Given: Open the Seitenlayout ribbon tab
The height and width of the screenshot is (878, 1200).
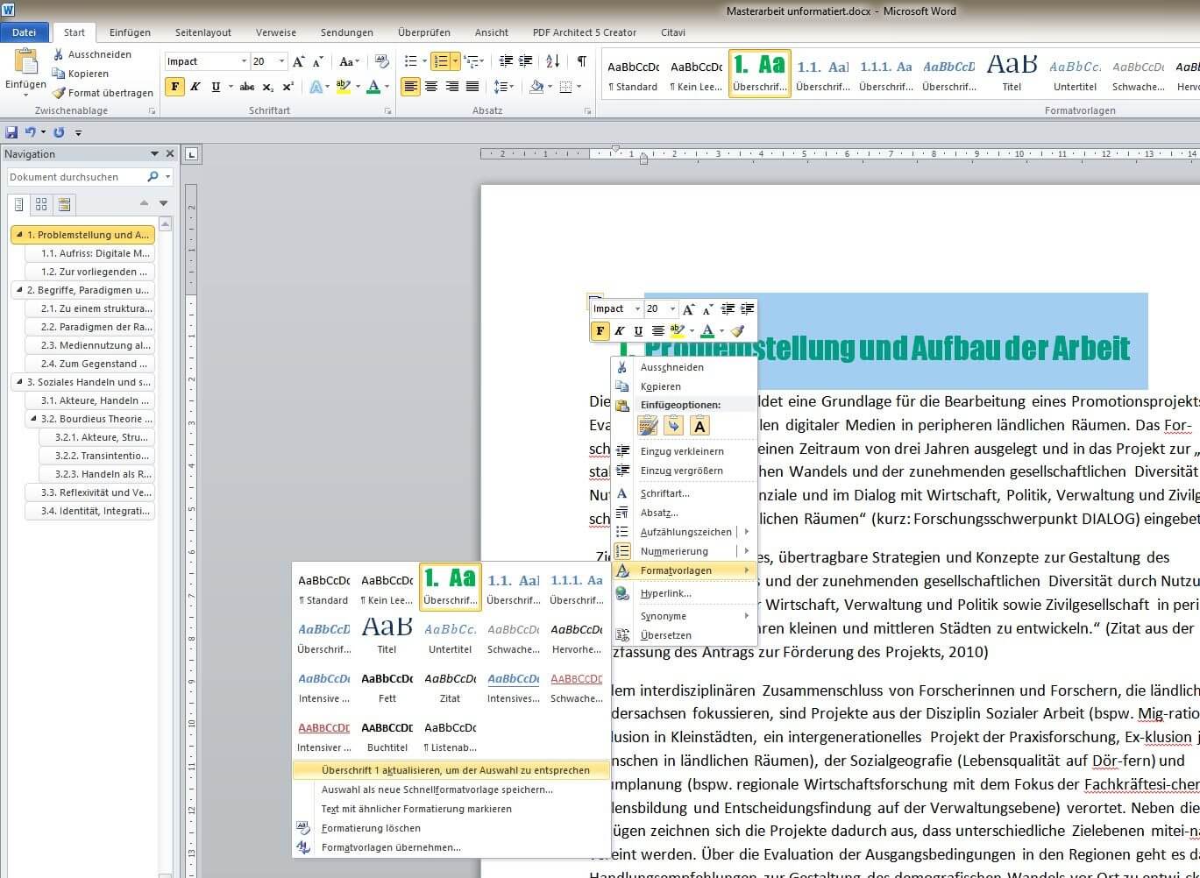Looking at the screenshot, I should 203,32.
